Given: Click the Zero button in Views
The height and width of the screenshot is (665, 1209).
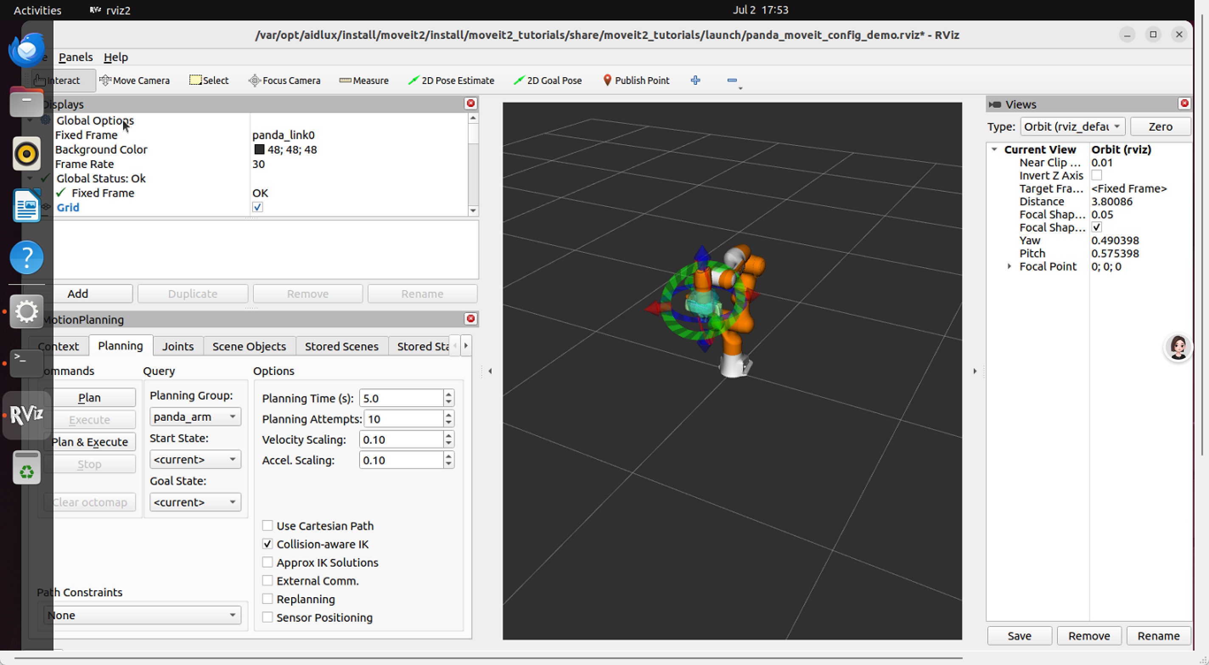Looking at the screenshot, I should [x=1160, y=126].
